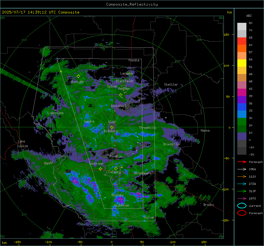Click the Innisfail city label
This screenshot has width=264, height=246.
[x=118, y=106]
